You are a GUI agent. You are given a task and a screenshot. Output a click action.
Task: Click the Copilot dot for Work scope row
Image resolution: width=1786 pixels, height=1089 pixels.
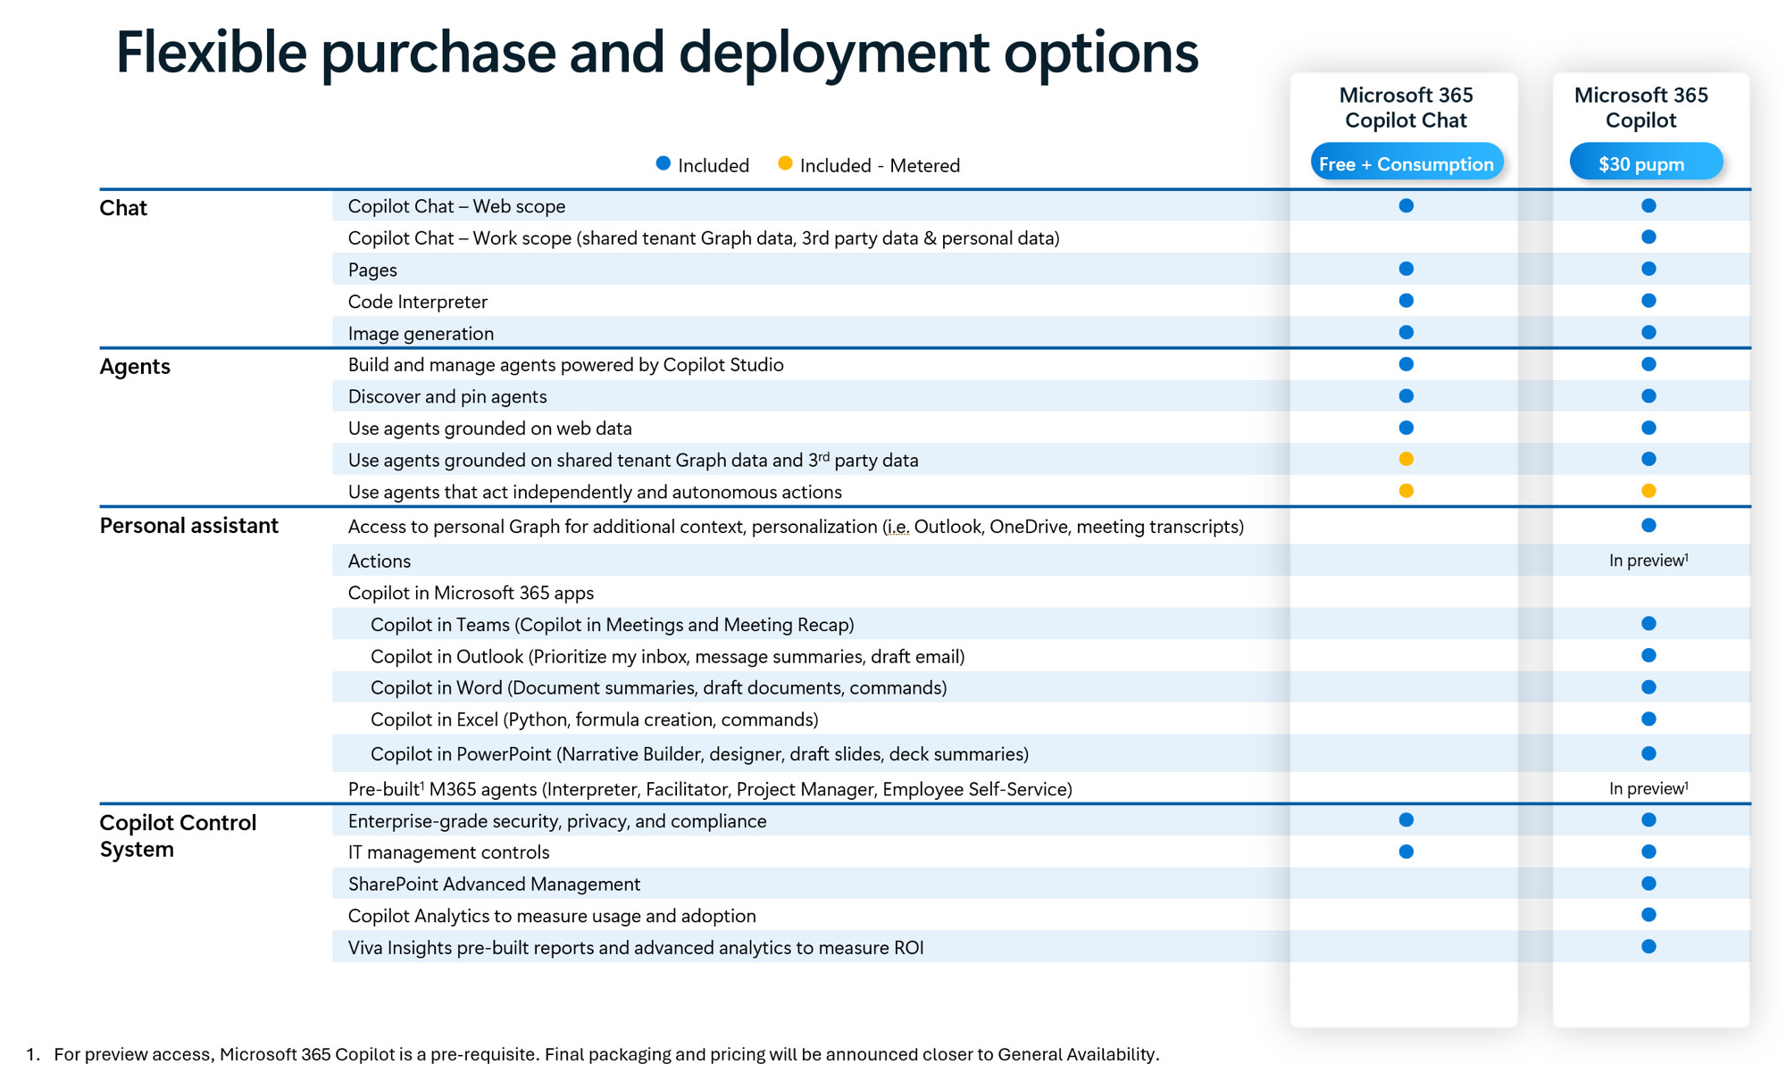tap(1648, 237)
